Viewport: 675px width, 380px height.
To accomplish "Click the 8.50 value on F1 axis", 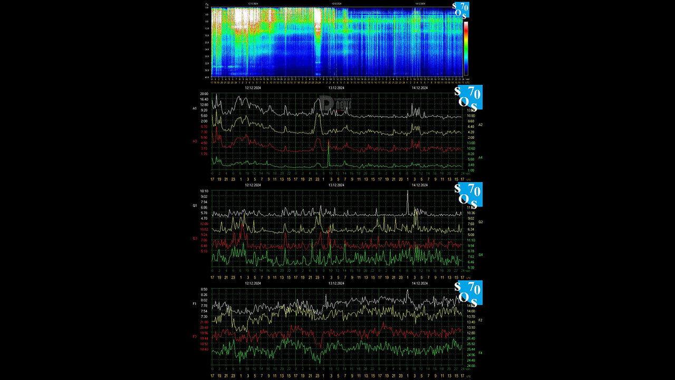I will point(204,289).
